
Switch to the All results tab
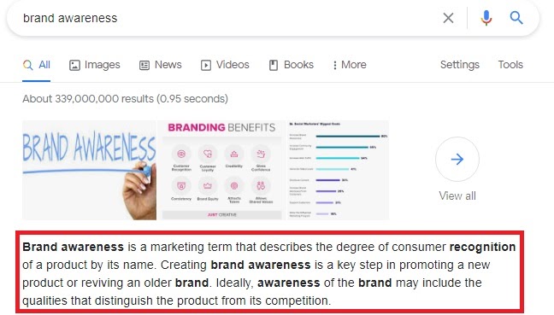(37, 65)
